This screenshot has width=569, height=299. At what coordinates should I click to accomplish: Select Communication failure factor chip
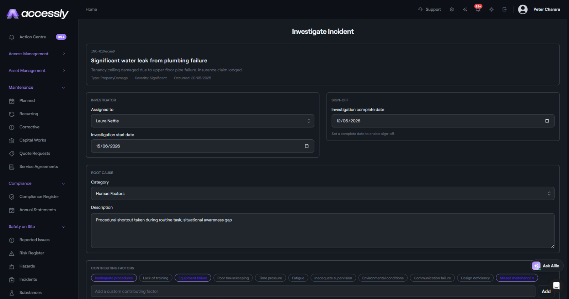[432, 278]
